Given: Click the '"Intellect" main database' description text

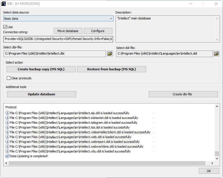Looking at the screenshot, I should 134,18.
